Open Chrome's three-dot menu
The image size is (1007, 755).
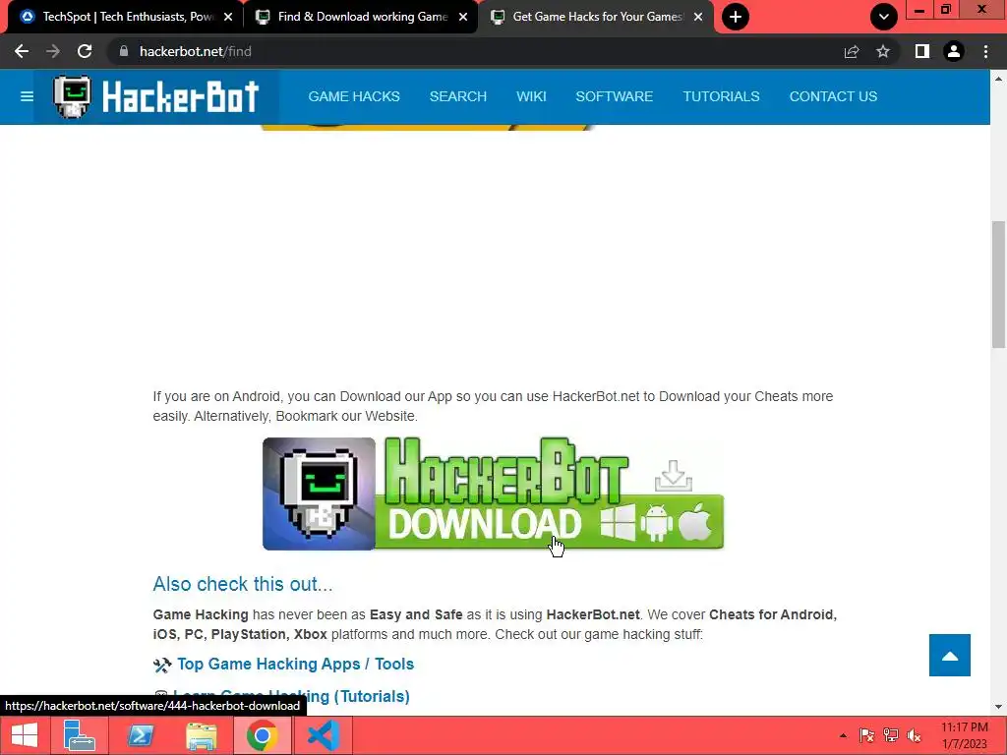985,51
